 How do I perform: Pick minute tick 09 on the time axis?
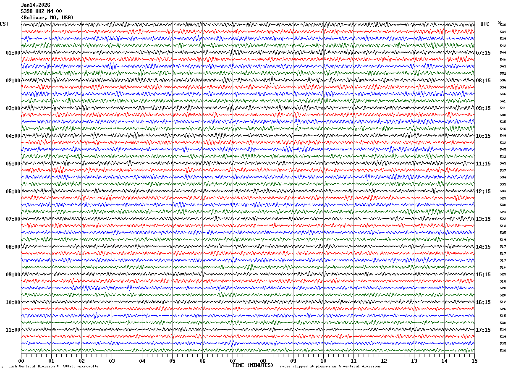(x=293, y=361)
